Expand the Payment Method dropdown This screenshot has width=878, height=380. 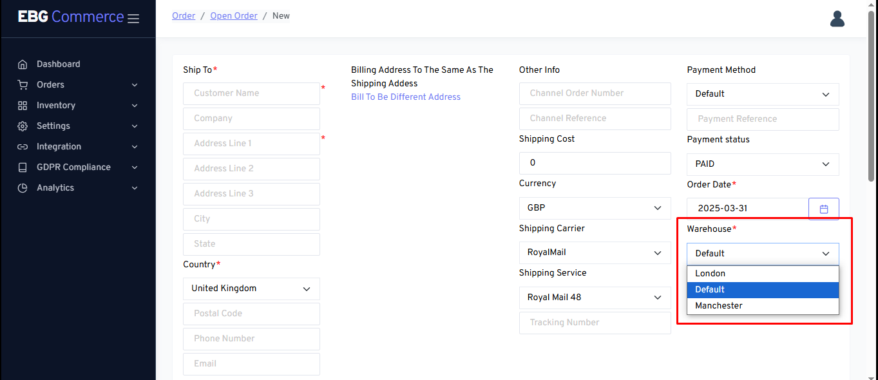click(763, 94)
